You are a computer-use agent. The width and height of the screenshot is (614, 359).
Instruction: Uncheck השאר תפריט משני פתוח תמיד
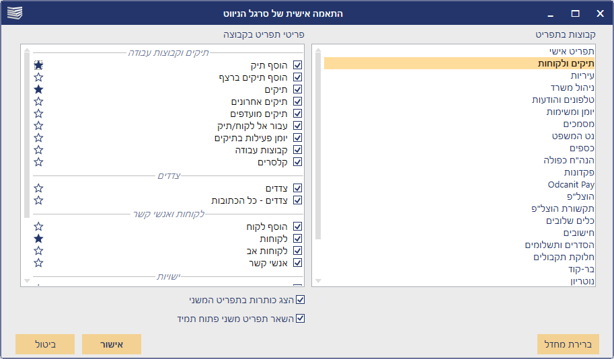301,319
